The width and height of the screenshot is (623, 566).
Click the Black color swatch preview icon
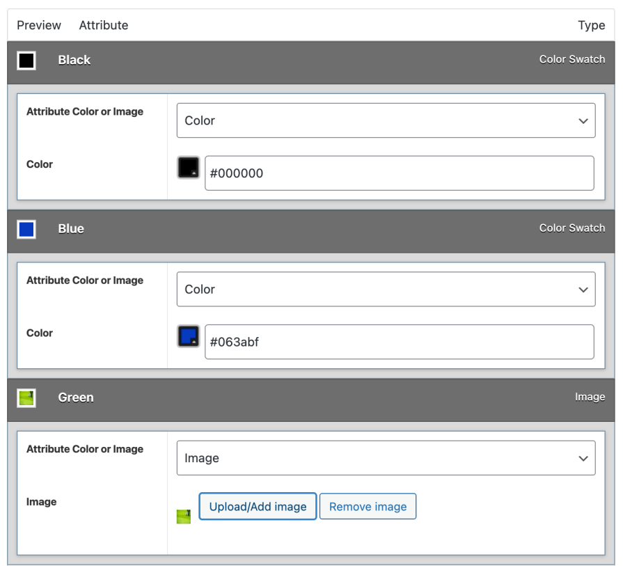click(x=26, y=61)
